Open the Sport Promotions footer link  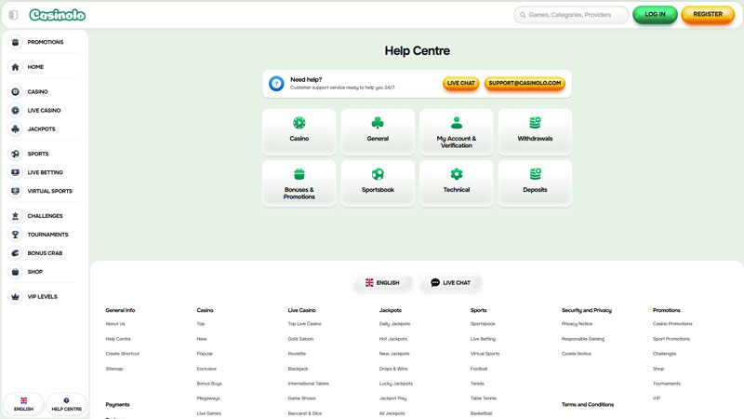pos(671,339)
